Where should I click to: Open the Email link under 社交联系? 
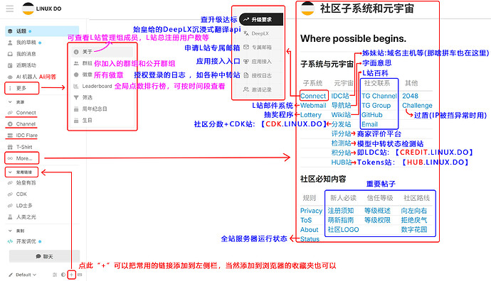369,124
